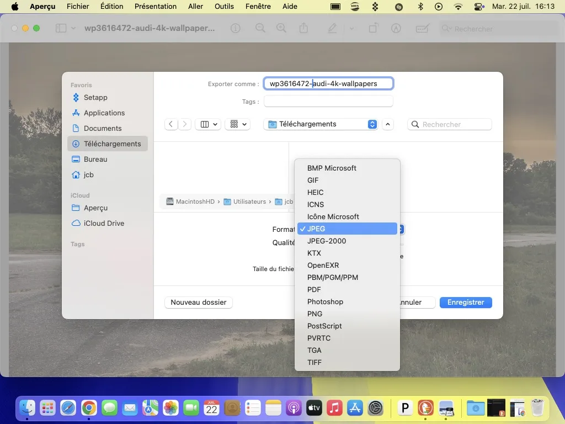
Task: Click the Enregistrer button
Action: (x=466, y=302)
